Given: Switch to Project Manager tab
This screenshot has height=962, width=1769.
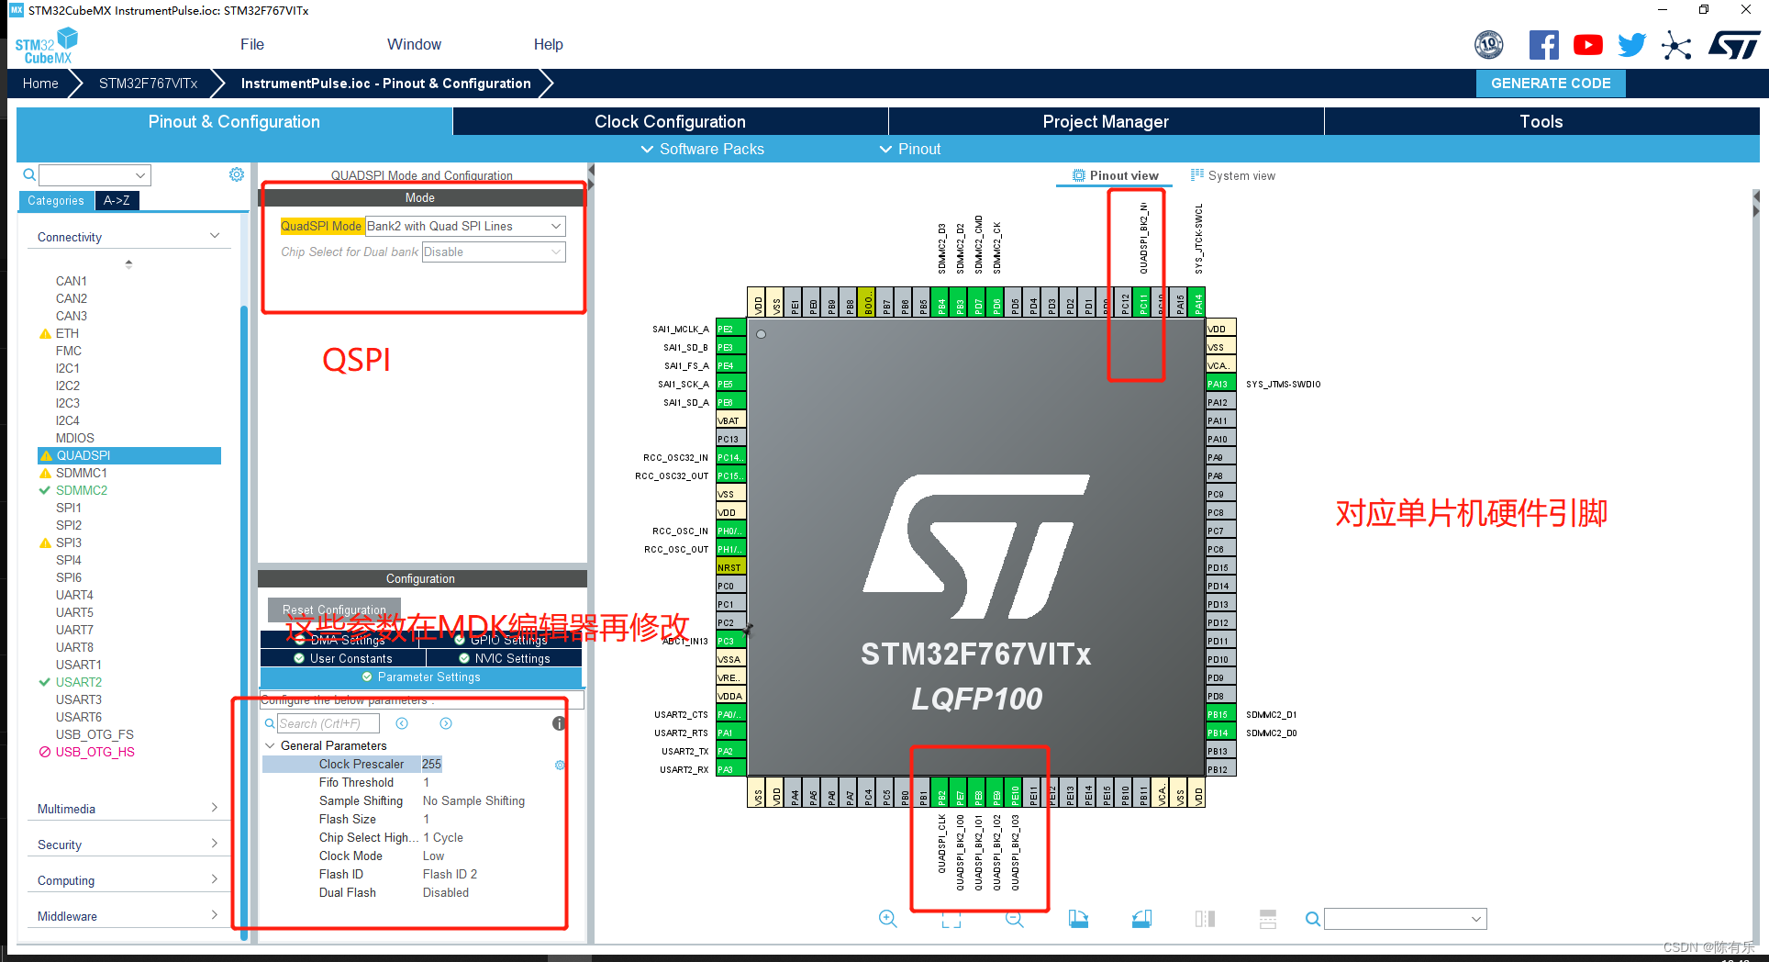Looking at the screenshot, I should 1106,121.
